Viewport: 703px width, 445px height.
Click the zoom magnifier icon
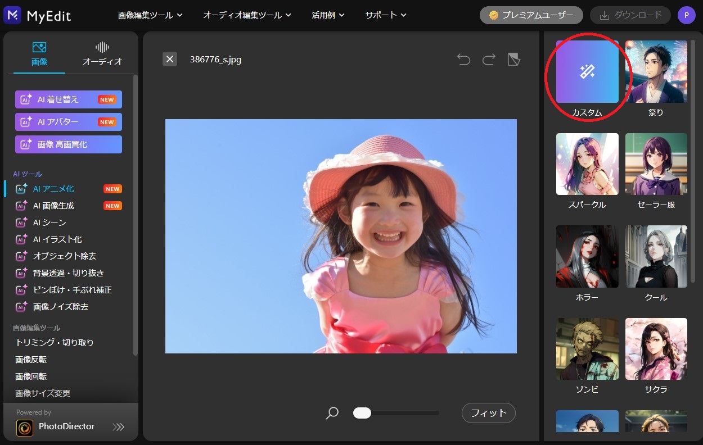click(332, 414)
